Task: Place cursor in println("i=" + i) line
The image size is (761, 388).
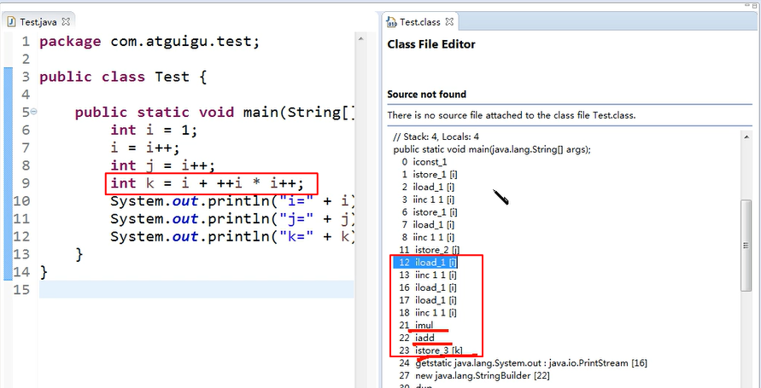Action: point(232,201)
